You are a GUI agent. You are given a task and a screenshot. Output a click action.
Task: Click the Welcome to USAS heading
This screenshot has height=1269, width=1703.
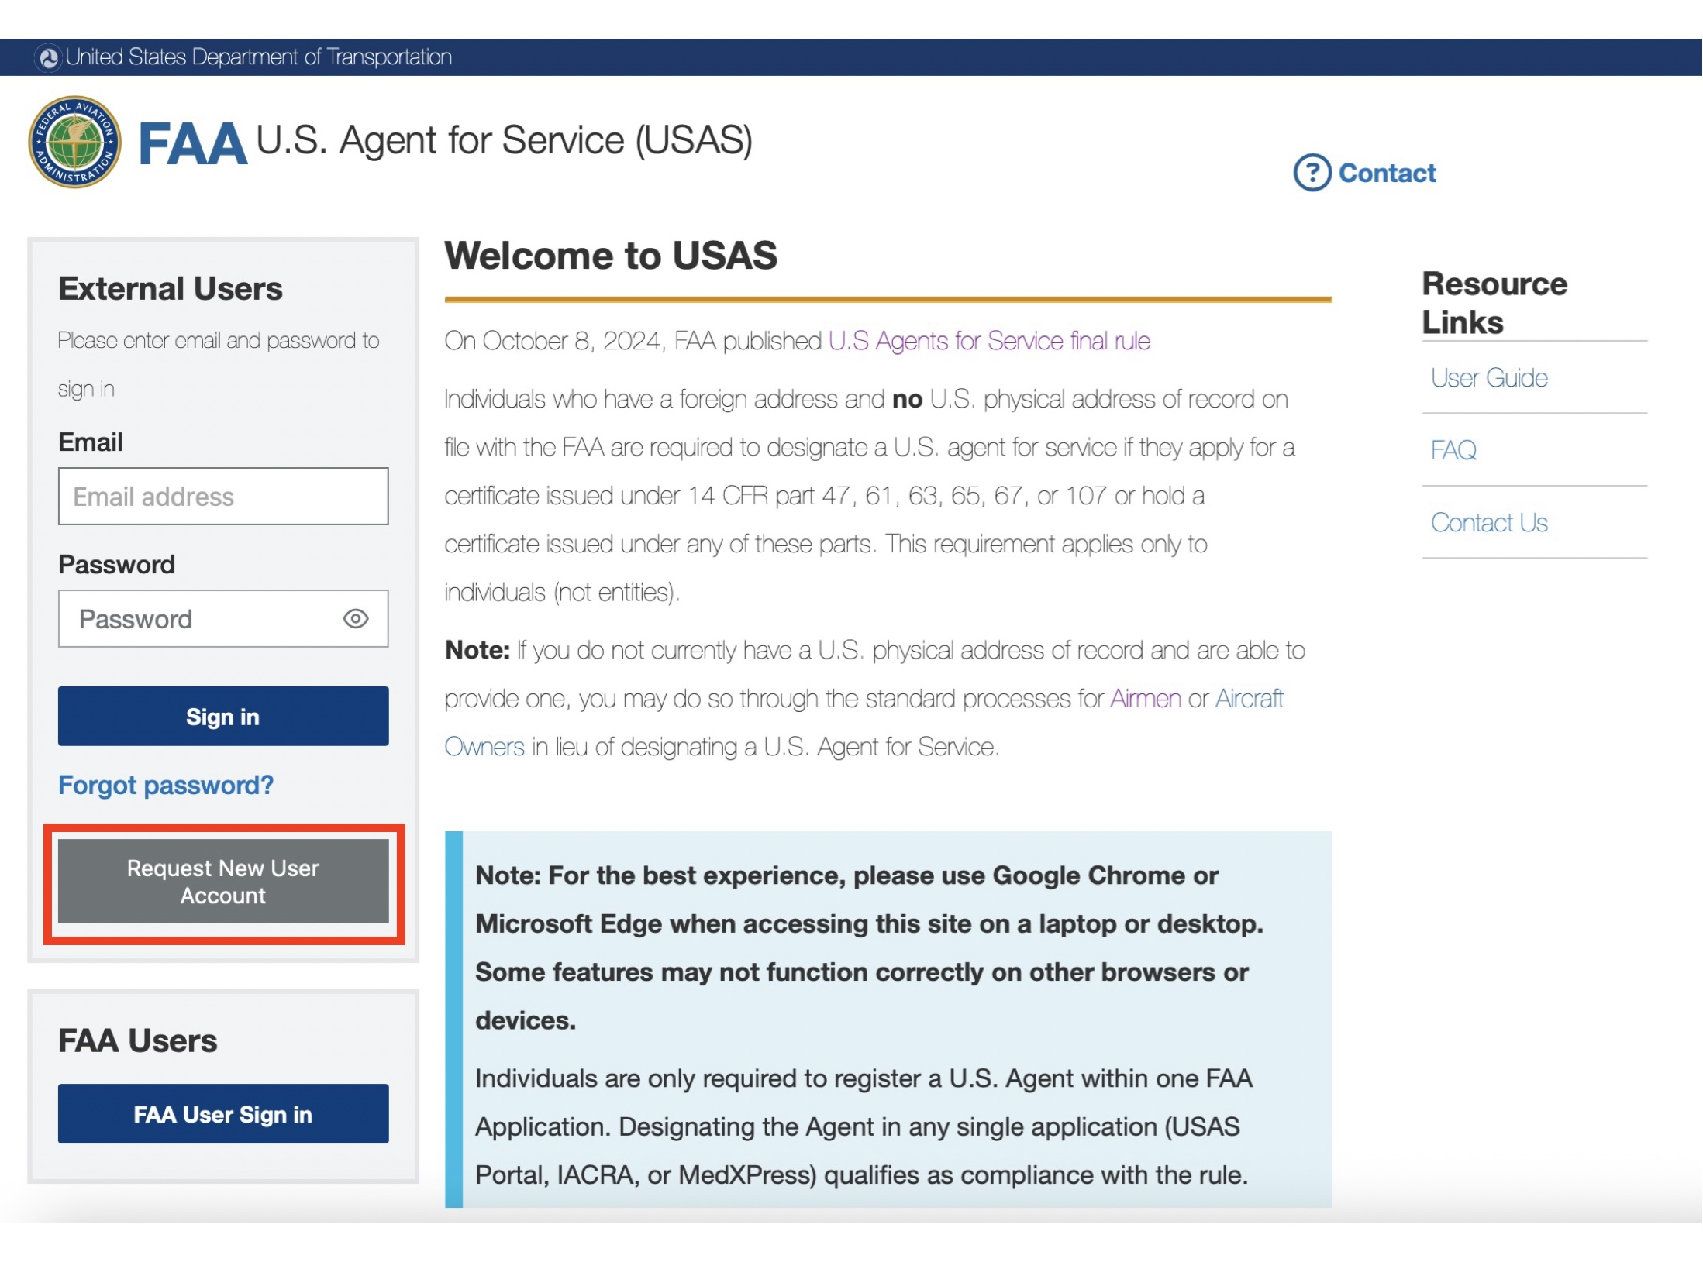612,255
